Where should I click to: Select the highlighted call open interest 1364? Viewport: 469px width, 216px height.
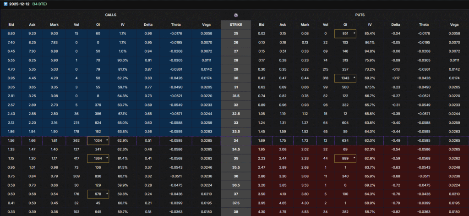(x=99, y=158)
